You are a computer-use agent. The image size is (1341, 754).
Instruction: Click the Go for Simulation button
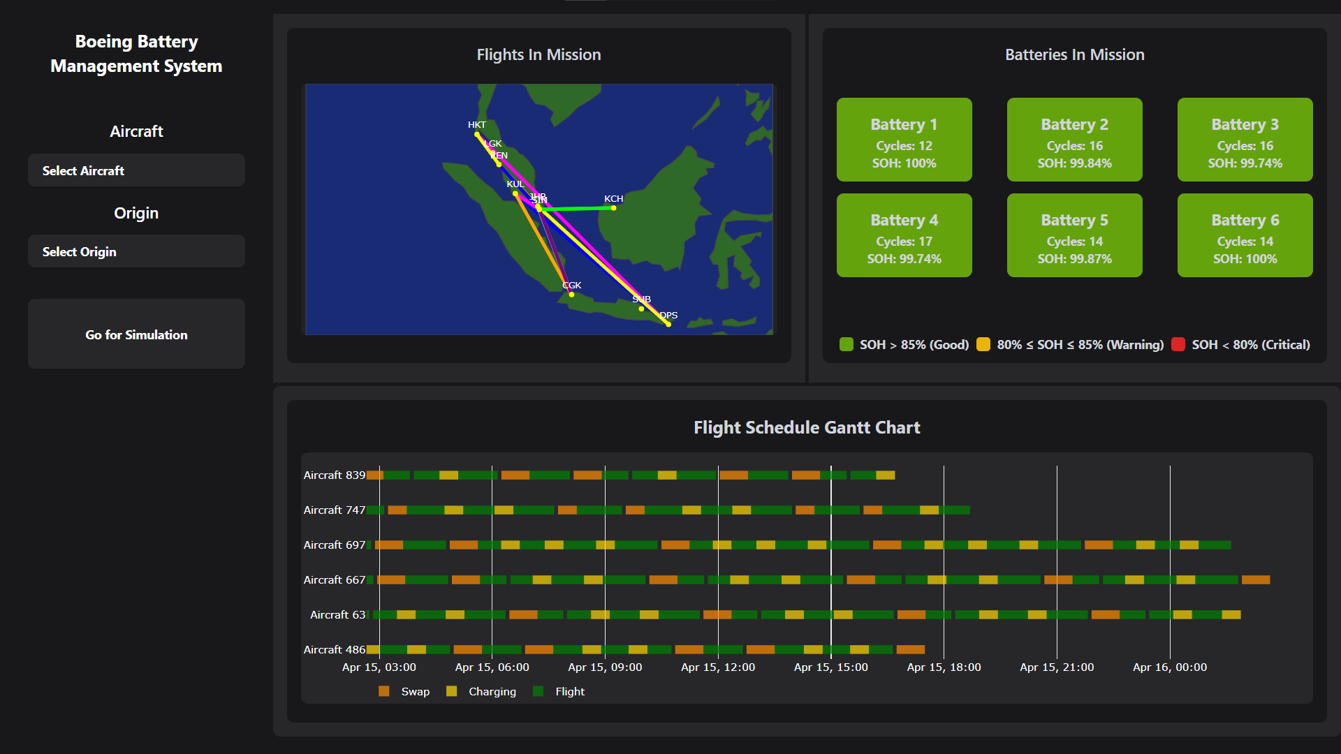[136, 334]
